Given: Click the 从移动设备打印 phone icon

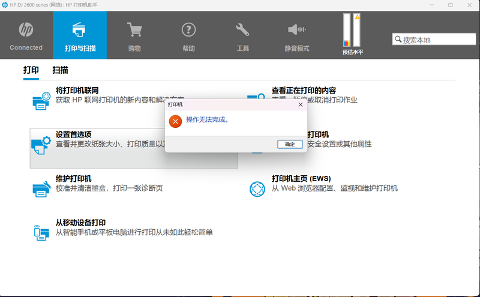Looking at the screenshot, I should coord(41,232).
